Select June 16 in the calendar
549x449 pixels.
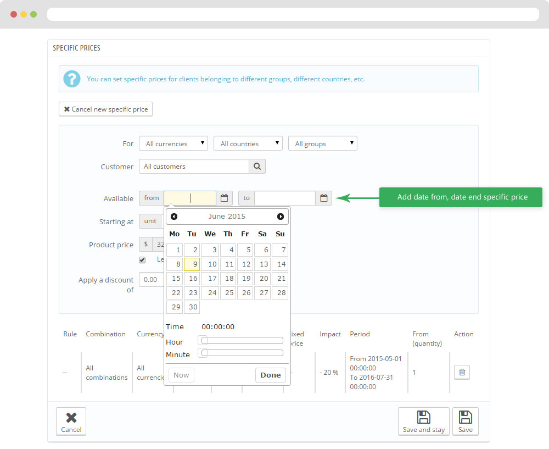click(192, 279)
